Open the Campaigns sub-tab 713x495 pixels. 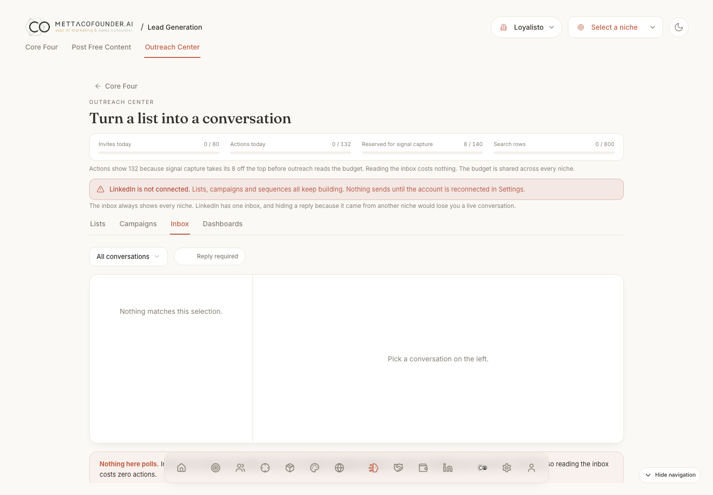click(138, 224)
